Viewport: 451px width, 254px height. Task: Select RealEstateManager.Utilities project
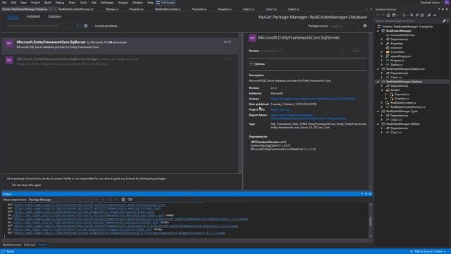tap(402, 124)
